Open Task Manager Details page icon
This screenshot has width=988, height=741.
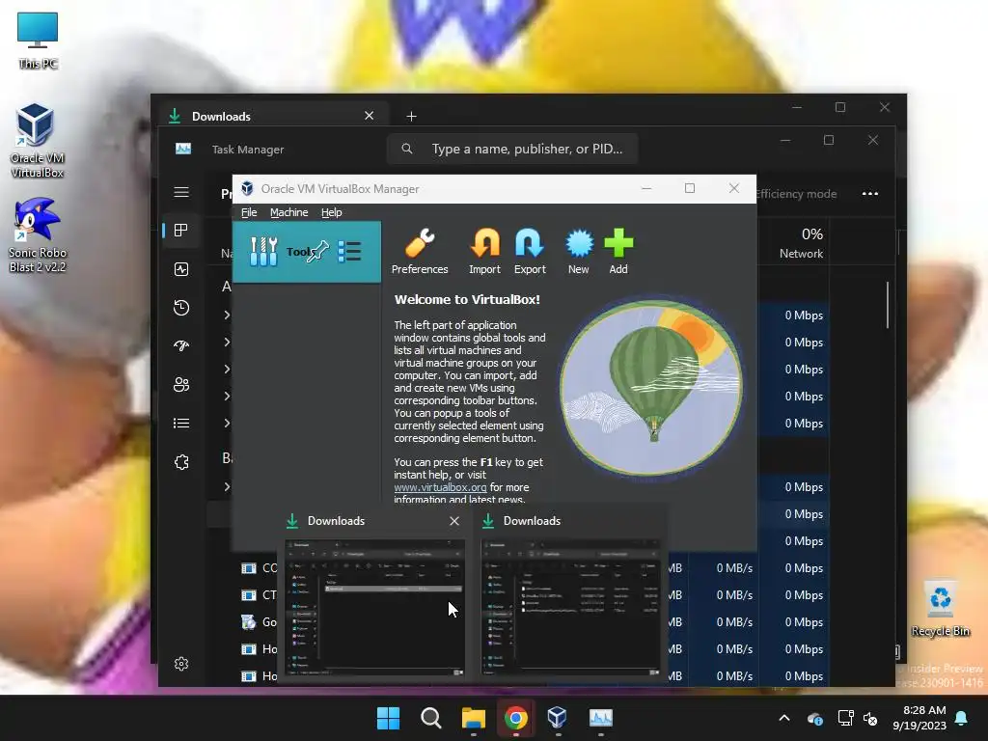click(181, 423)
